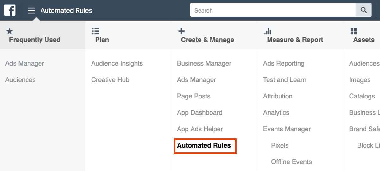Open Events Manager
The height and width of the screenshot is (171, 380).
(x=287, y=129)
